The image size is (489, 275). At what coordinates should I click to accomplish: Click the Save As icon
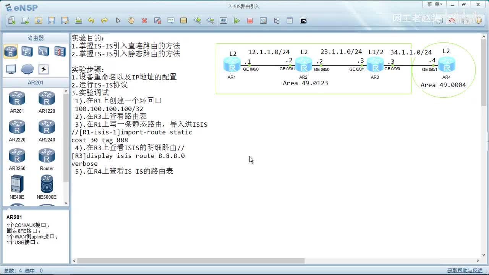click(x=65, y=21)
